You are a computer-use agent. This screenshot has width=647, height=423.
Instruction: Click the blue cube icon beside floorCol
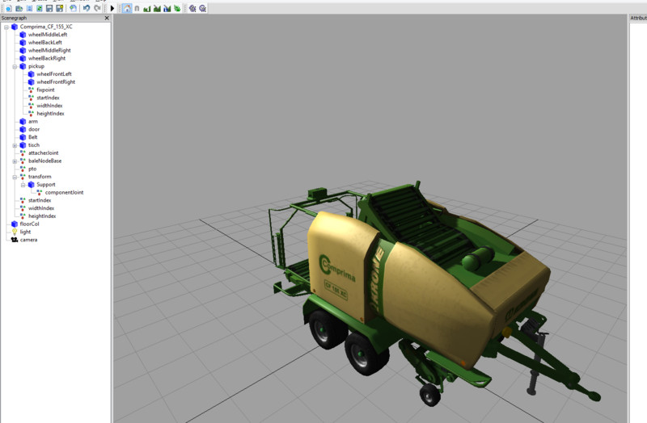coord(15,224)
